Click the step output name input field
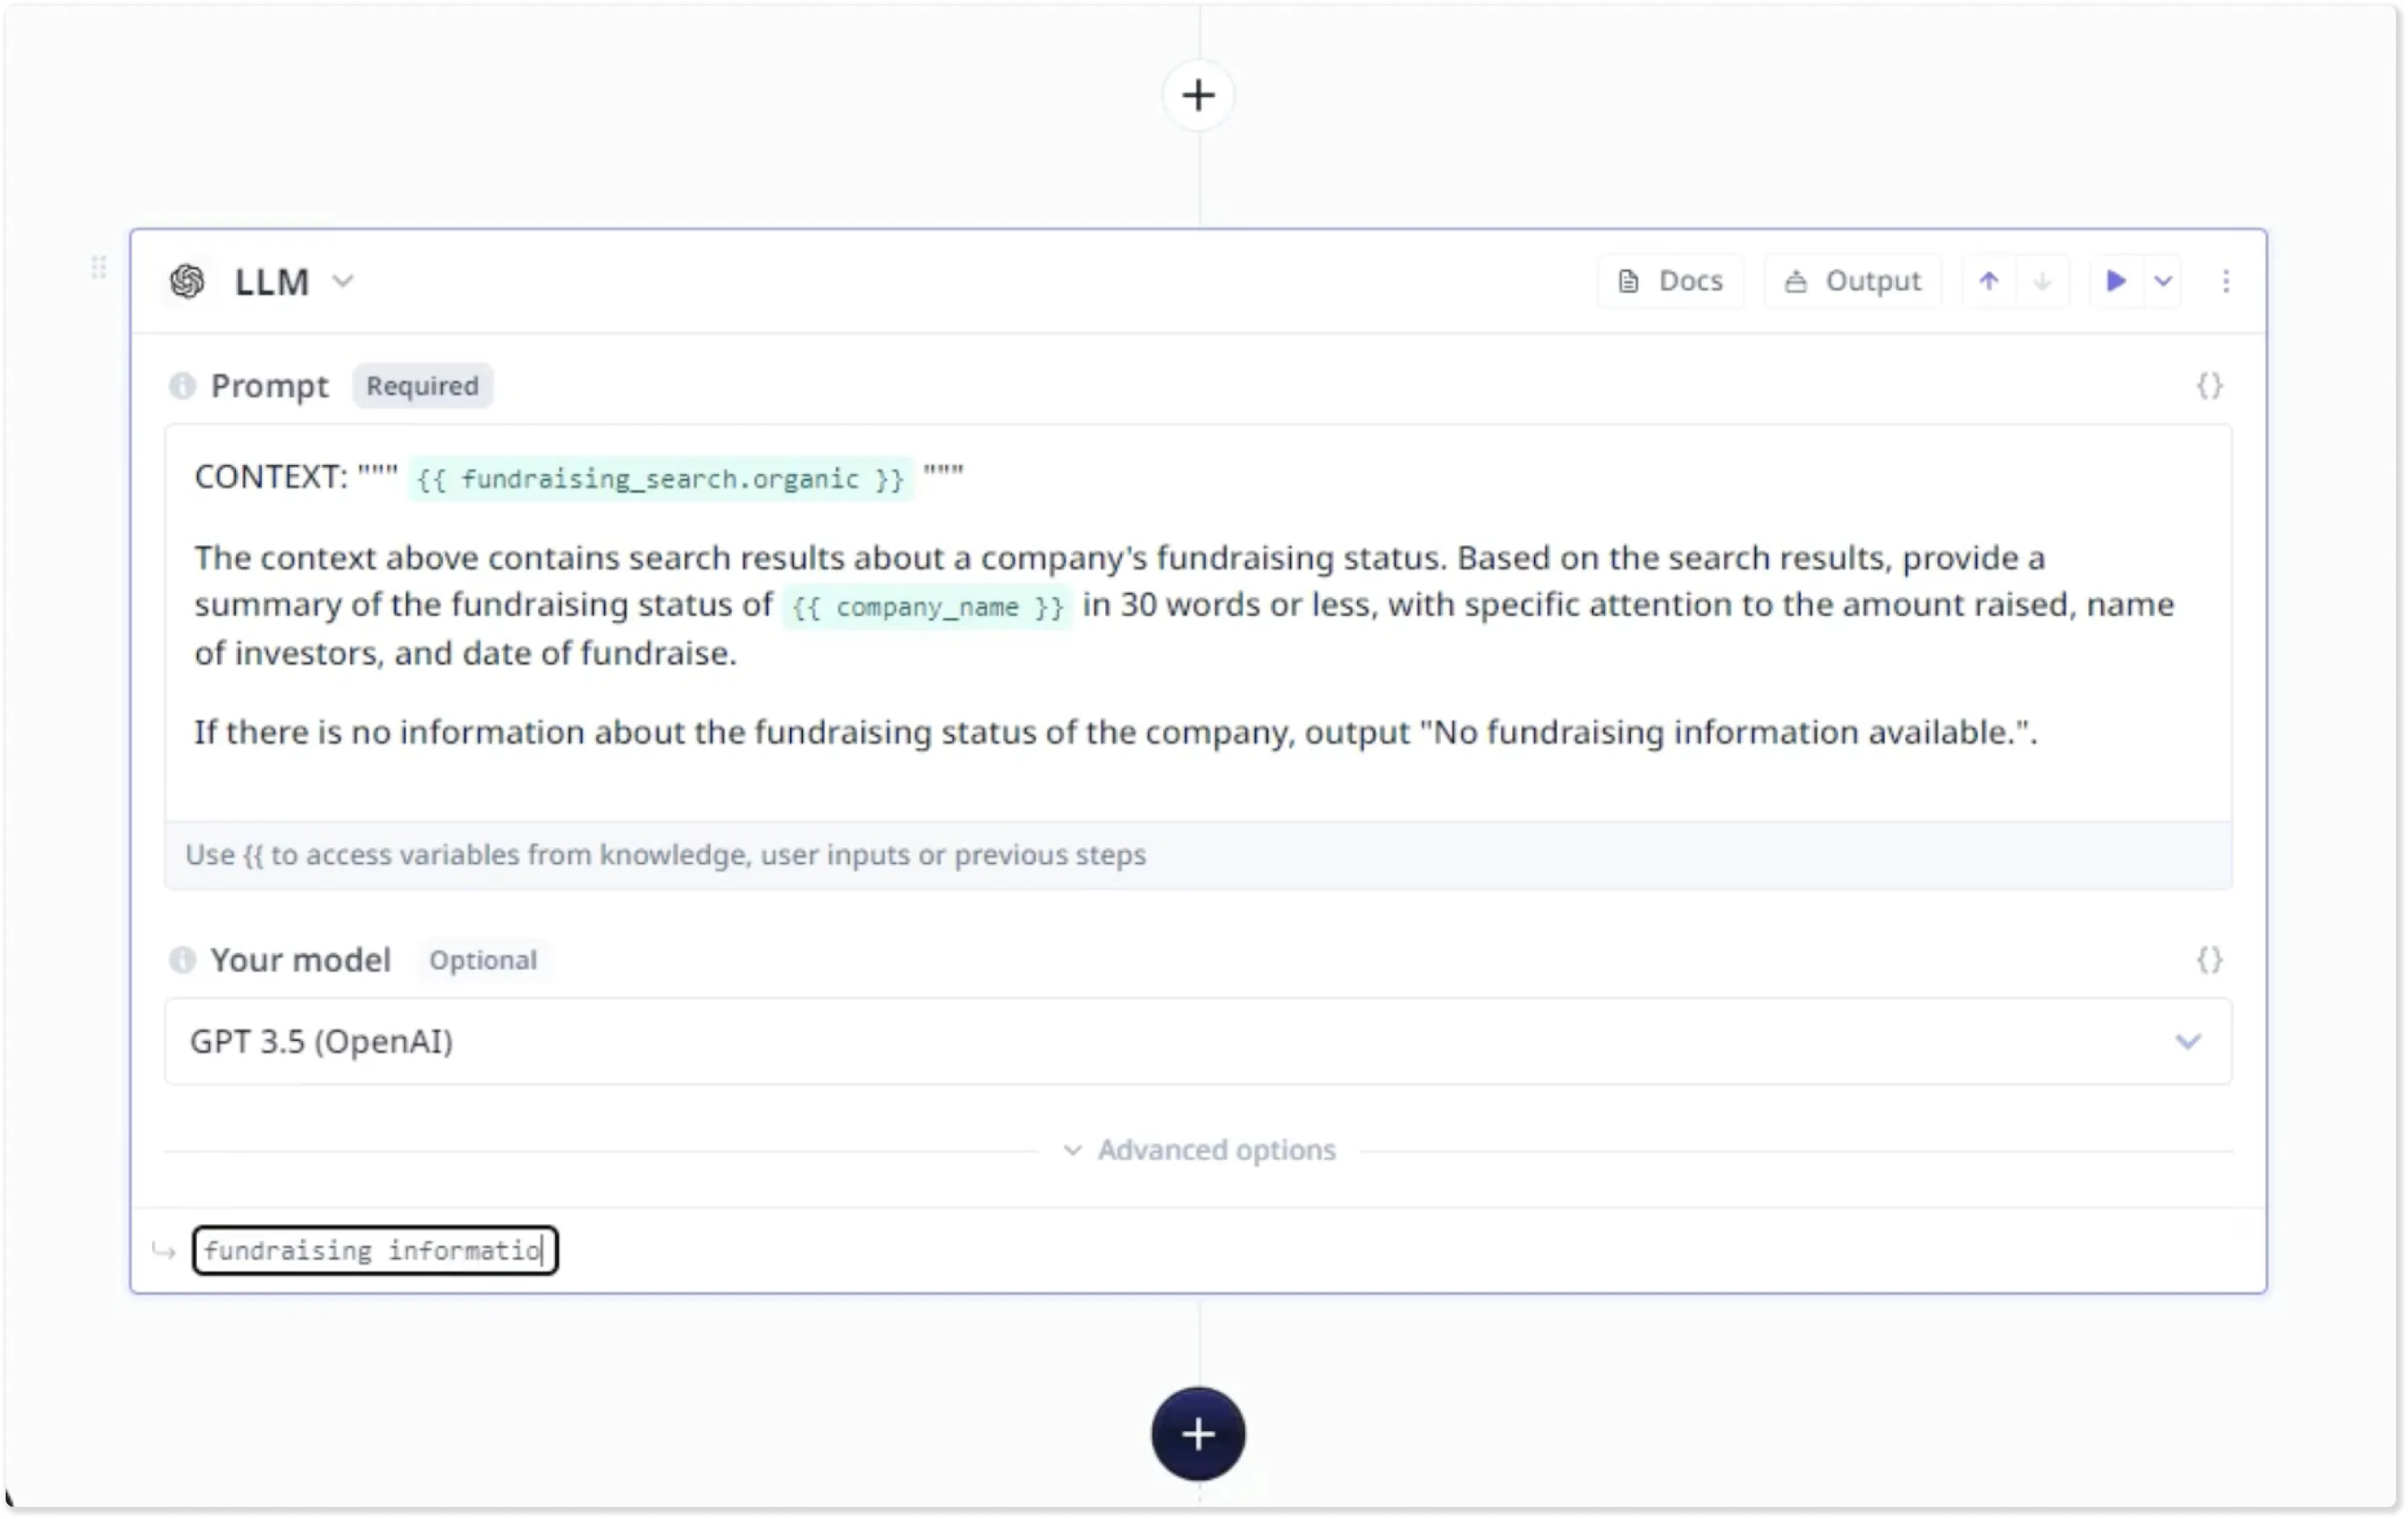This screenshot has width=2408, height=1519. tap(375, 1250)
